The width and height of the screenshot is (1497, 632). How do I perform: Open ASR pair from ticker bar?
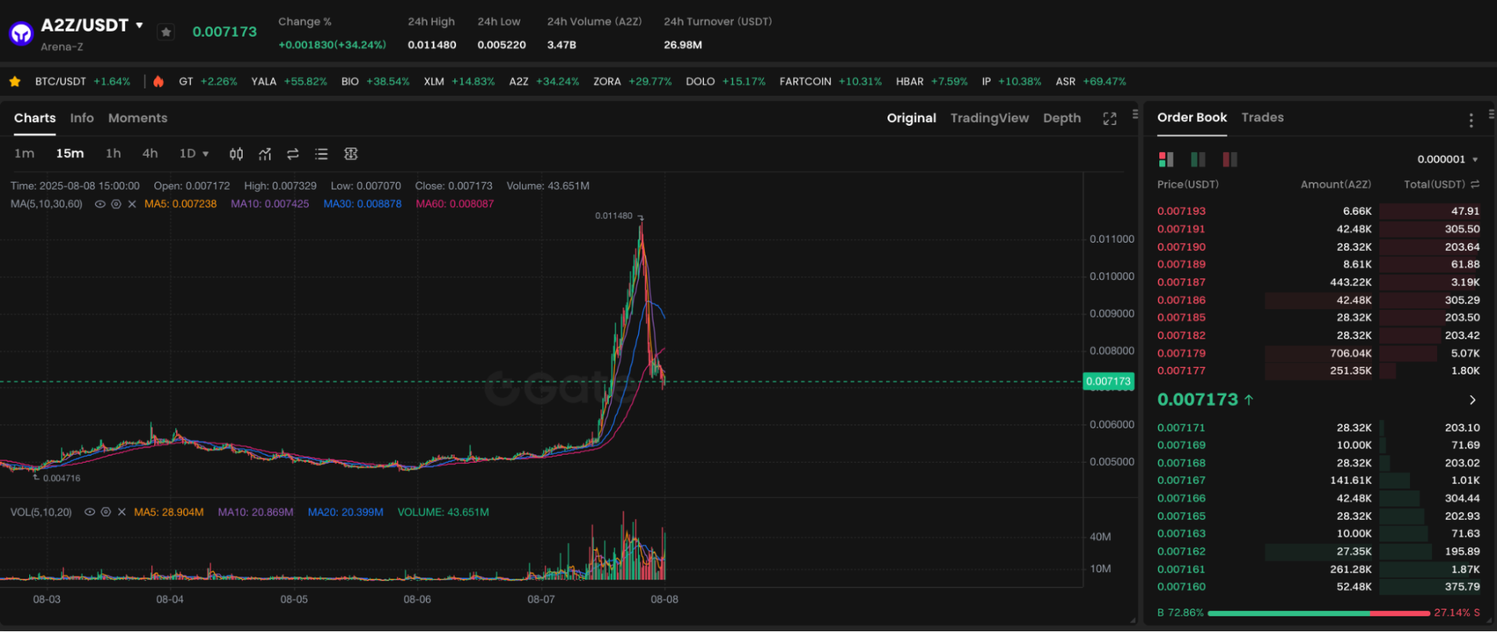tap(1091, 82)
